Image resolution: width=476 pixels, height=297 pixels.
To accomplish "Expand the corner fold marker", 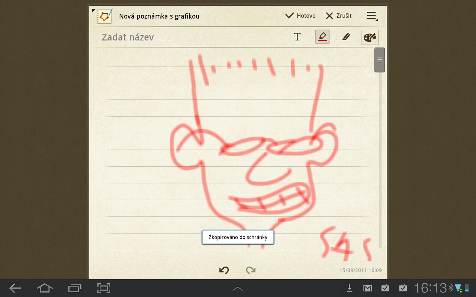I will [x=93, y=10].
